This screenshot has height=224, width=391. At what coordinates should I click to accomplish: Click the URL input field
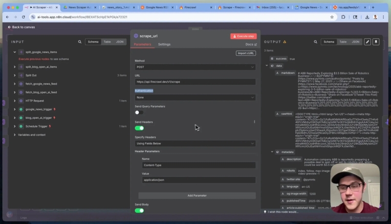(x=195, y=82)
